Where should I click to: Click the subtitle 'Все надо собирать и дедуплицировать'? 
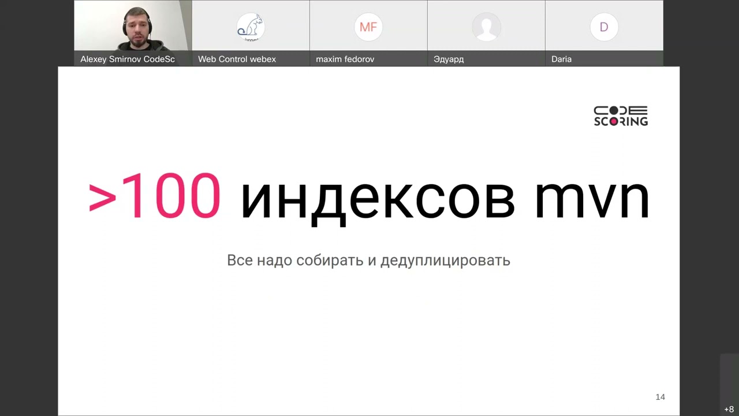[368, 260]
